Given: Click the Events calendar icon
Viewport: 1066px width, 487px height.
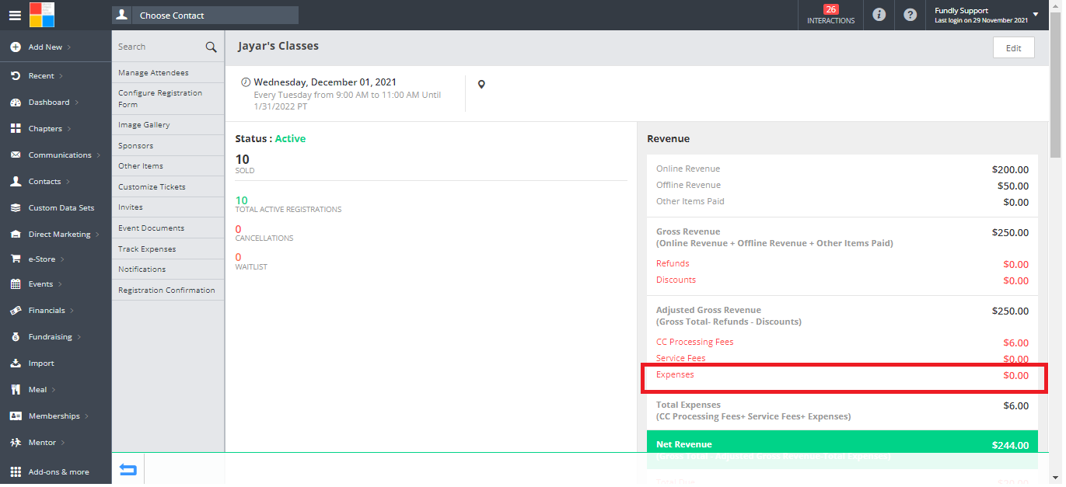Looking at the screenshot, I should [16, 284].
